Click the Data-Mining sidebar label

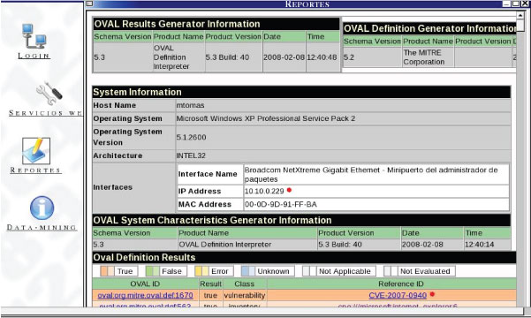coord(42,228)
